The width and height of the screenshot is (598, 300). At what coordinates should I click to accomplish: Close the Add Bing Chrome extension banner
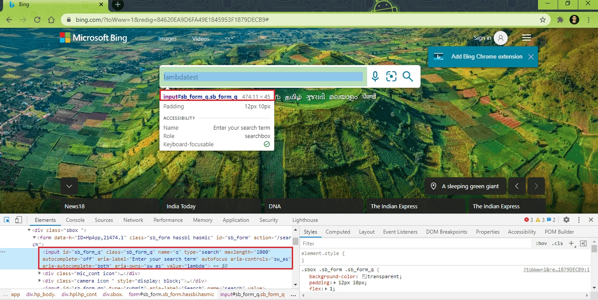(531, 57)
